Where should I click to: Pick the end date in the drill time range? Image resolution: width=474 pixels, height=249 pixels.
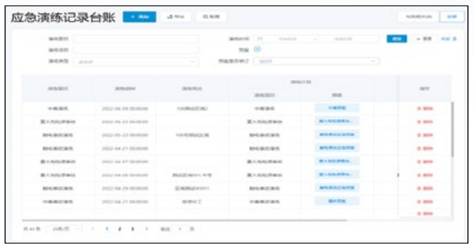pos(343,39)
